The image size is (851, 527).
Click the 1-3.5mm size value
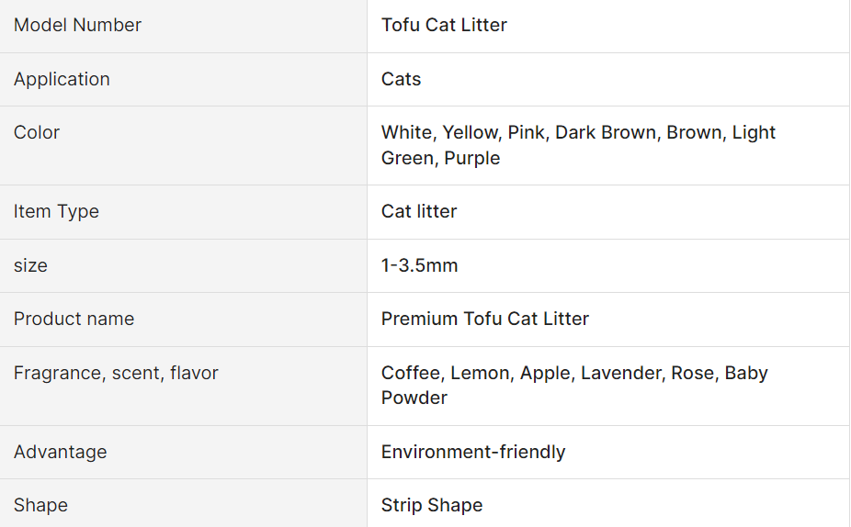[x=420, y=265]
